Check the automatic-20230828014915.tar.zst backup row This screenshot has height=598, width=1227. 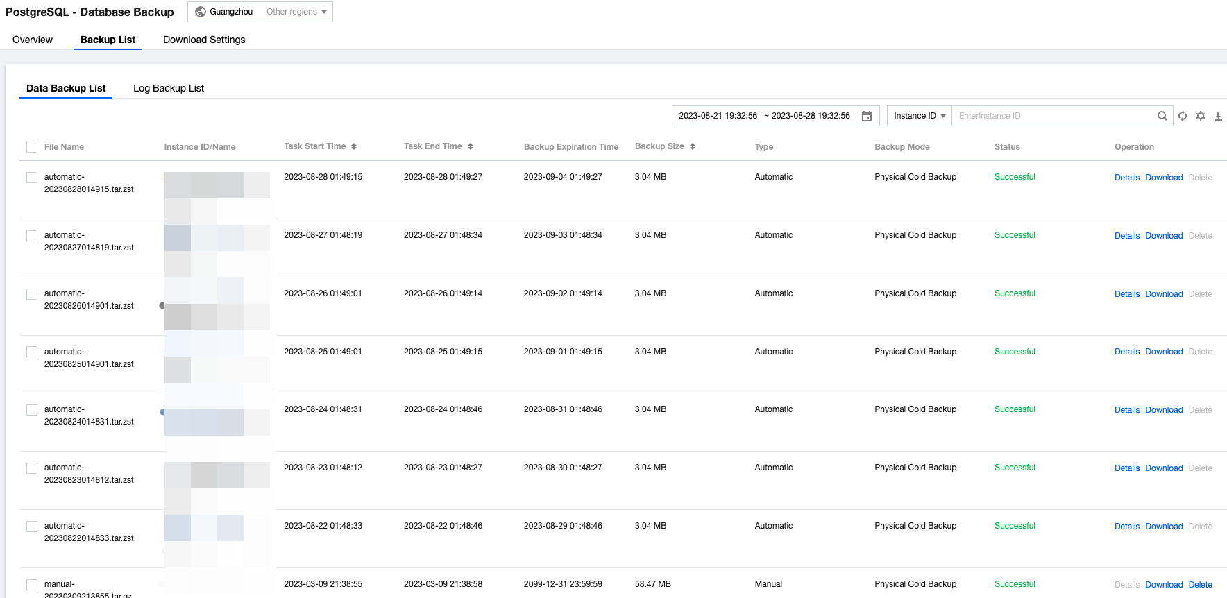click(x=32, y=178)
